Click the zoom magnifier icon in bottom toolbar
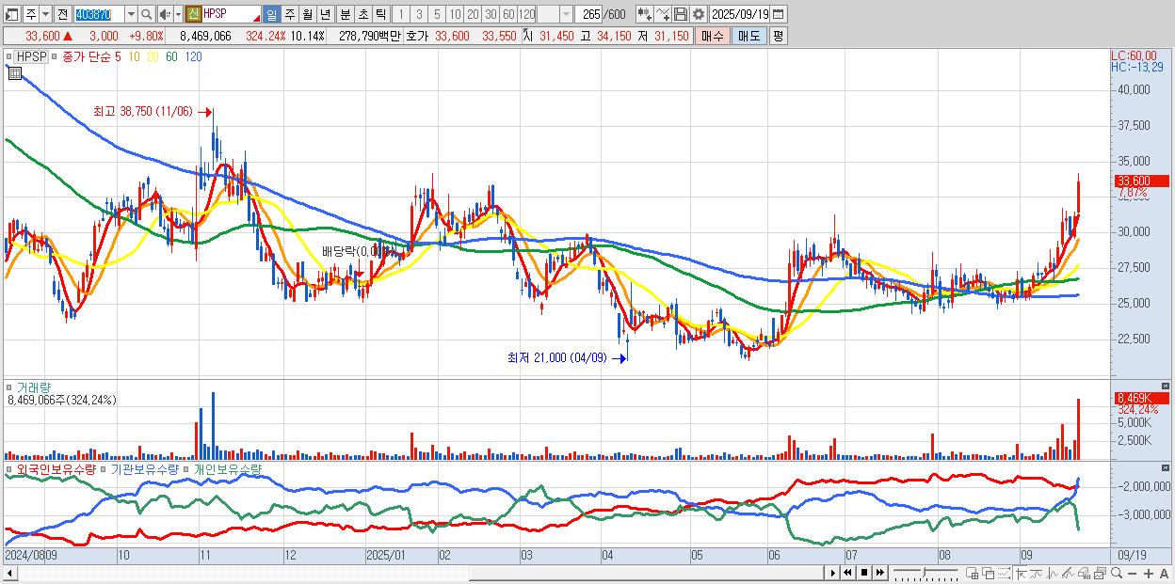The width and height of the screenshot is (1175, 584). coord(1117,574)
